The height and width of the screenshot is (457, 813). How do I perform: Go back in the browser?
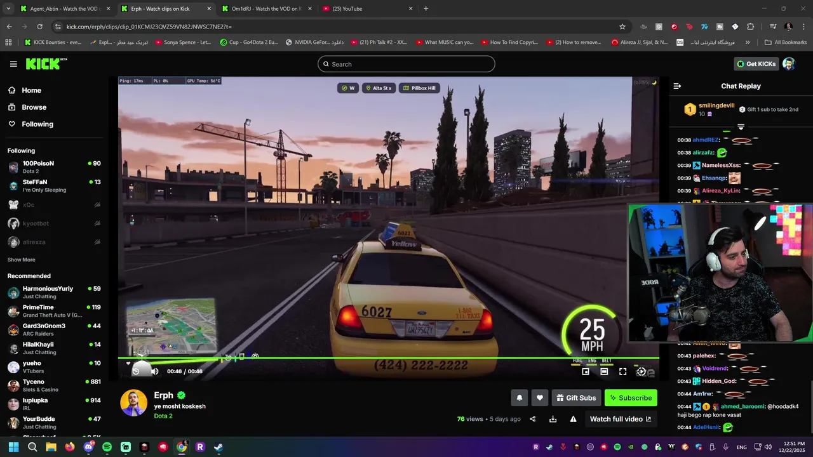9,27
